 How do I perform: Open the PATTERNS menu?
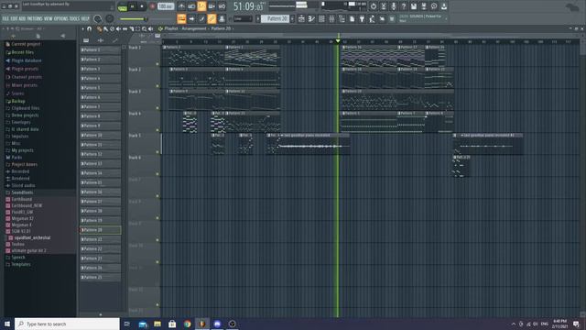pyautogui.click(x=35, y=18)
